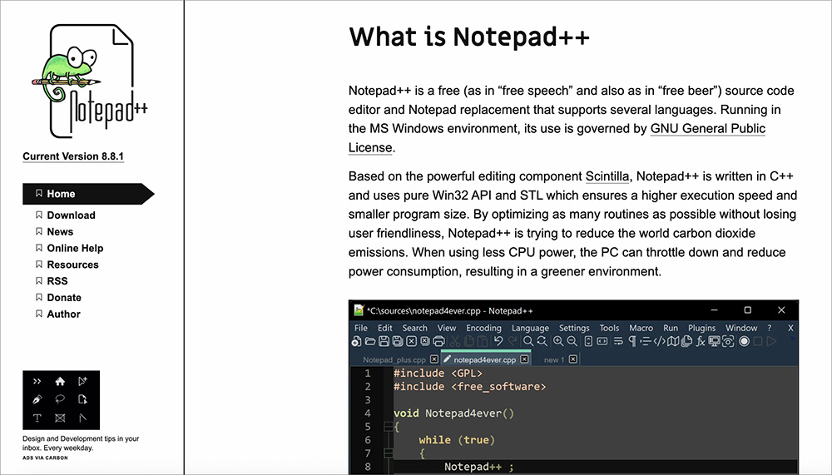Click the Record Macro circle icon
The image size is (832, 475).
pyautogui.click(x=744, y=341)
